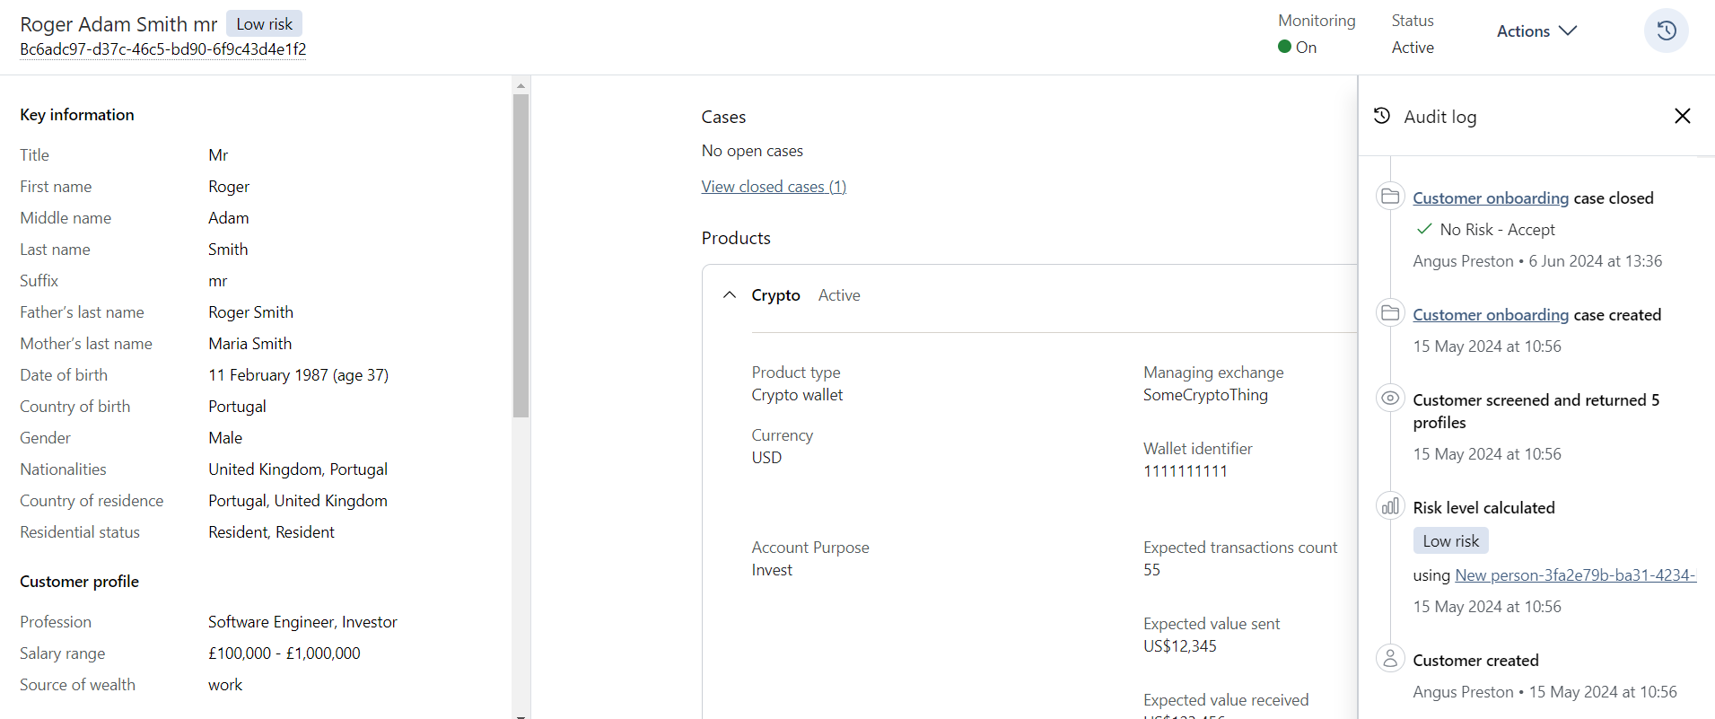Viewport: 1715px width, 719px height.
Task: Close the Audit log panel
Action: (1682, 116)
